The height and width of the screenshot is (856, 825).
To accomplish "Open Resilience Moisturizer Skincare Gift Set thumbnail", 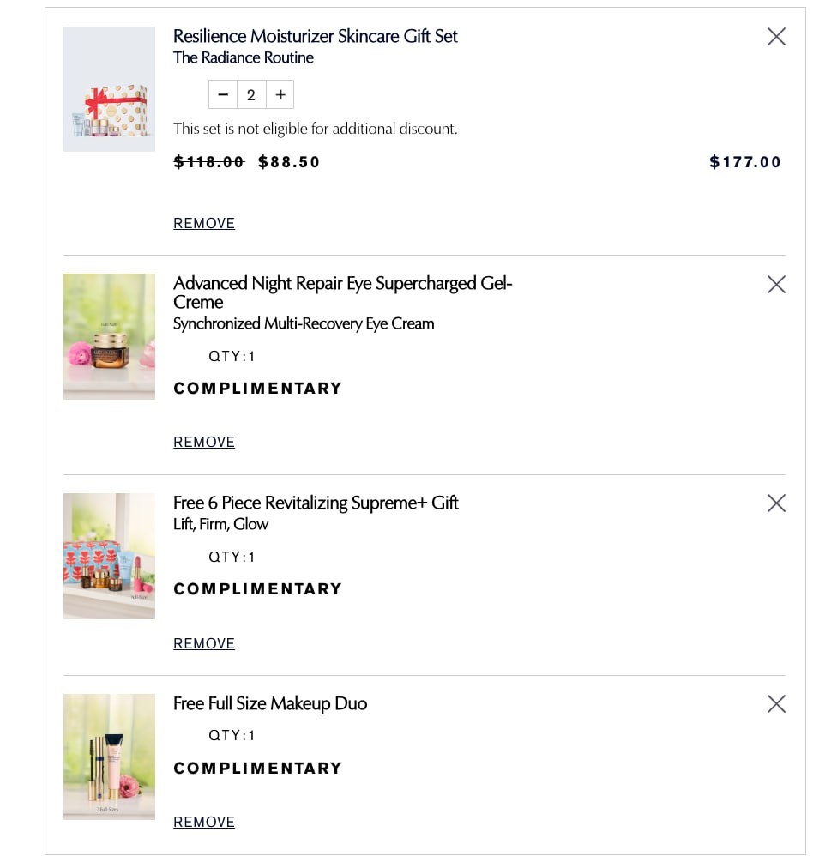I will (x=110, y=89).
